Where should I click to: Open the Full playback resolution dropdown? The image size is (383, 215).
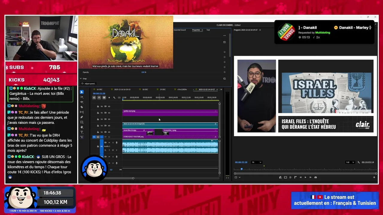click(x=350, y=162)
